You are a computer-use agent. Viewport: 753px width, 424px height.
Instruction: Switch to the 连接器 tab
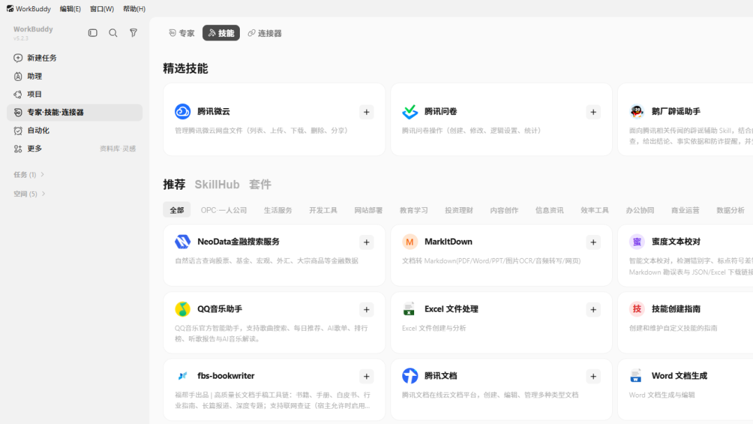265,33
